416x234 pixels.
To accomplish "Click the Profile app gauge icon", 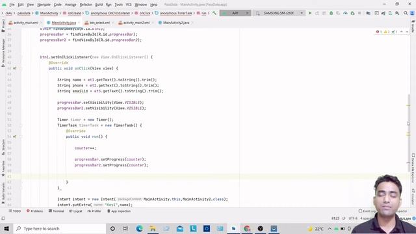I will click(x=345, y=13).
